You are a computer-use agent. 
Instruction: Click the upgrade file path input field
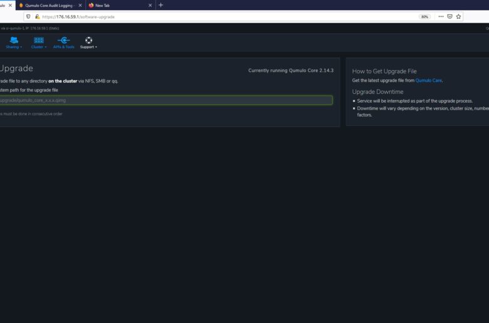pyautogui.click(x=166, y=100)
